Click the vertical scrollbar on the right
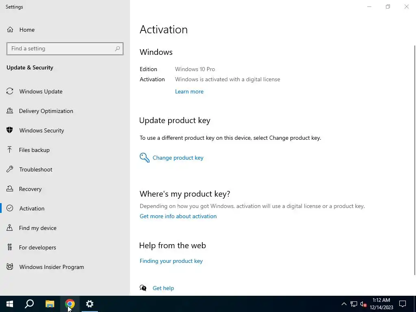 415,160
